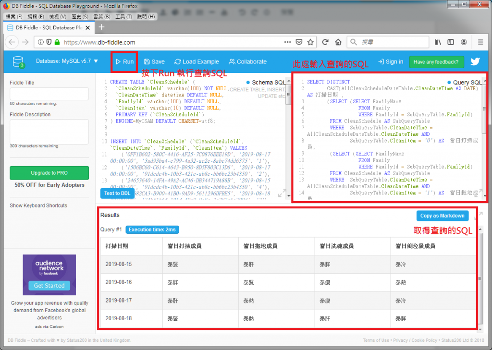Bookmark this page with the star icon

[x=310, y=42]
